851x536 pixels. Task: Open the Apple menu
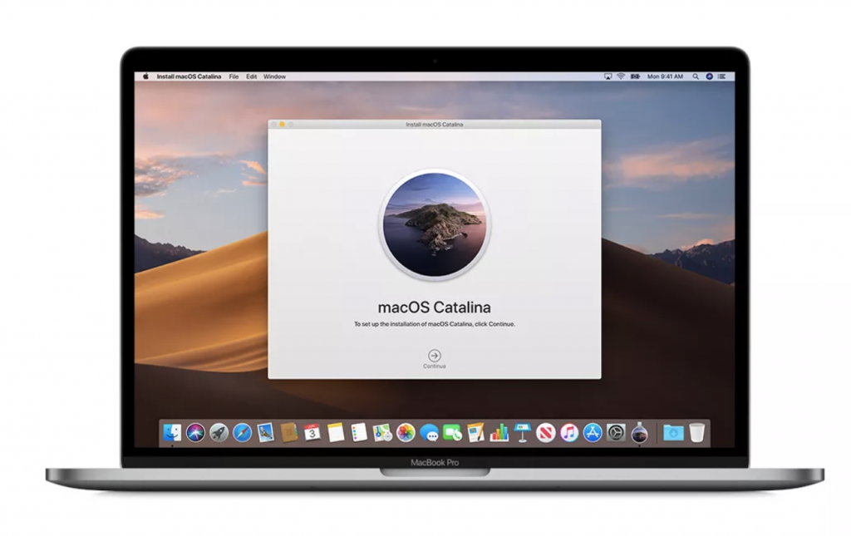[145, 76]
